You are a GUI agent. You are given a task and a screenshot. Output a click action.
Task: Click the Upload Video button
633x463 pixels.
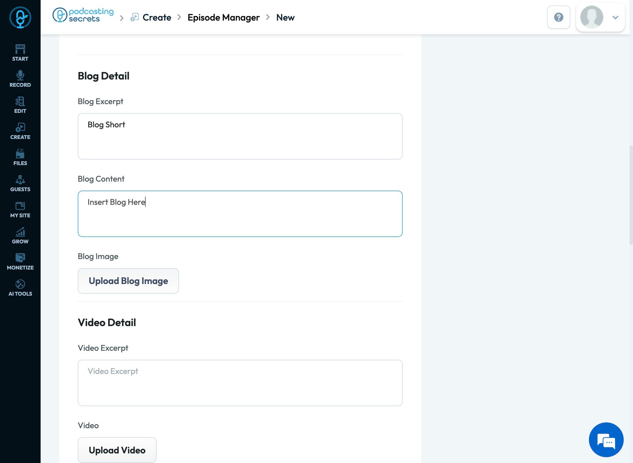coord(117,450)
